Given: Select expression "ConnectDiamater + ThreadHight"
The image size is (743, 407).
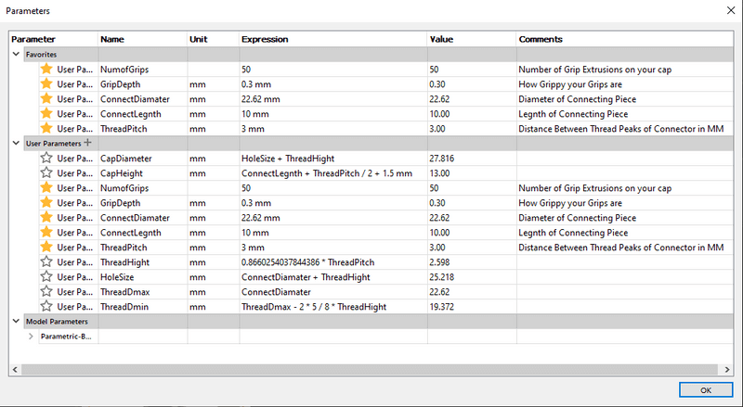Looking at the screenshot, I should [306, 277].
